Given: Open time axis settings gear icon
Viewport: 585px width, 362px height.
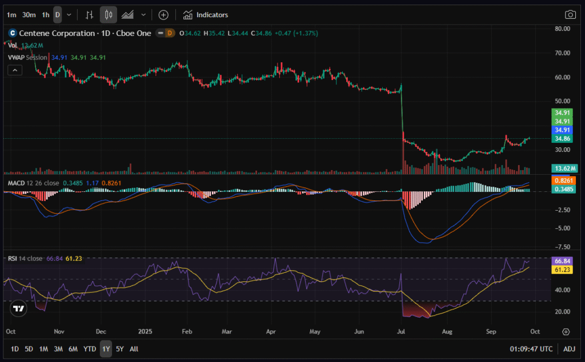Looking at the screenshot, I should (566, 331).
